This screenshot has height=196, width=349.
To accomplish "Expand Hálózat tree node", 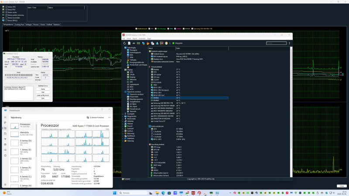I will click(123, 124).
